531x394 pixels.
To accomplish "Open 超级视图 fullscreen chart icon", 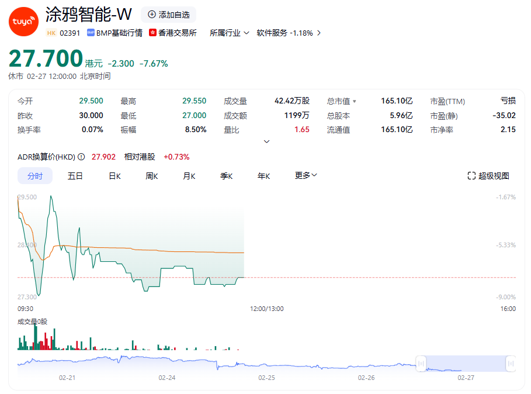I will tap(471, 176).
